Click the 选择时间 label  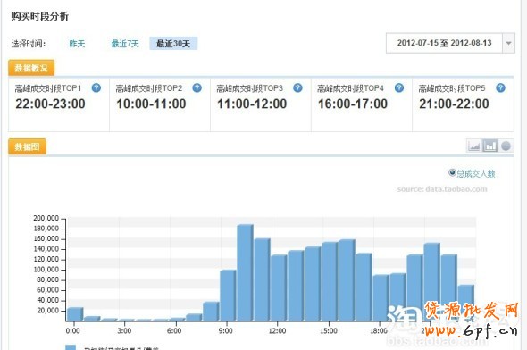(29, 44)
